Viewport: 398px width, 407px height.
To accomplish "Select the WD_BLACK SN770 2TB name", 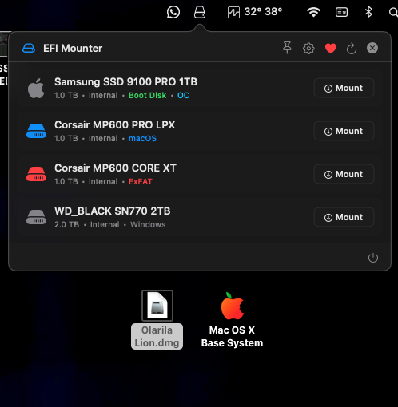I will tap(113, 211).
